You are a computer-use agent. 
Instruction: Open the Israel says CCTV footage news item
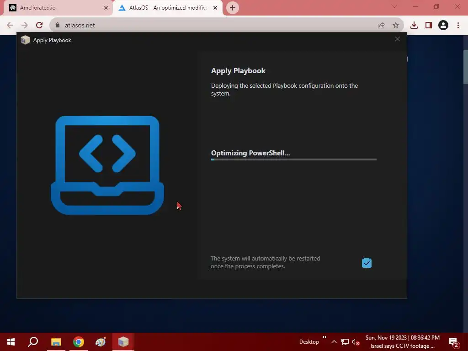pyautogui.click(x=402, y=346)
